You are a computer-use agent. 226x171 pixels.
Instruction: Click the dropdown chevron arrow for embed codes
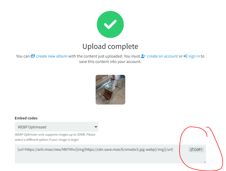96,127
